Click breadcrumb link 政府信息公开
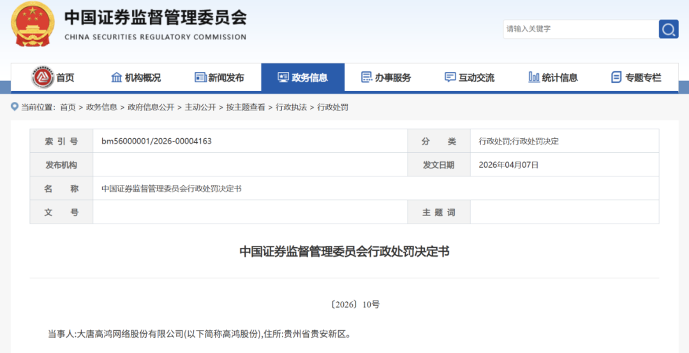Screen dimensions: 689x353 point(151,107)
